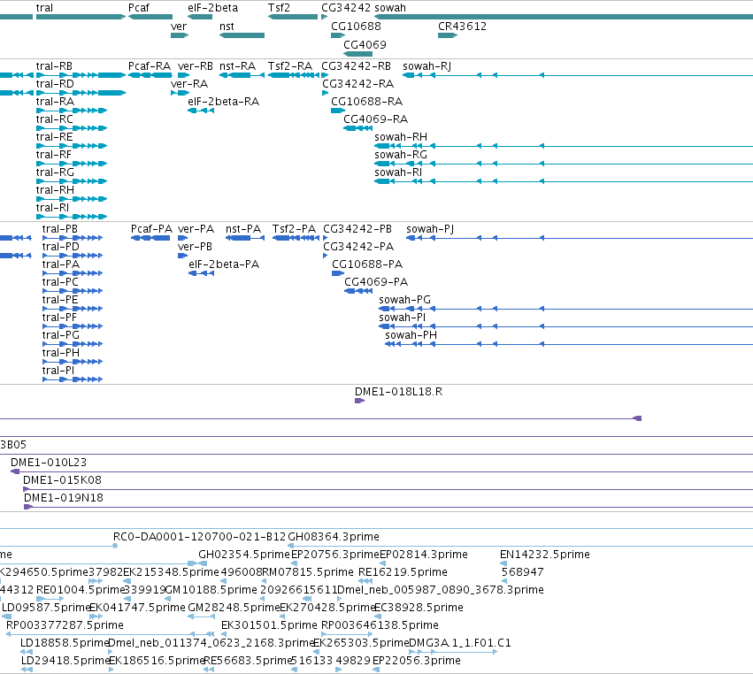
Task: Select sowah-PH protein label
Action: pos(411,334)
